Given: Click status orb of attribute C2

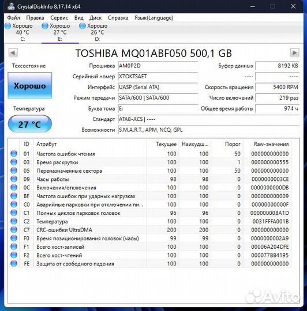Looking at the screenshot, I should click(x=14, y=221).
